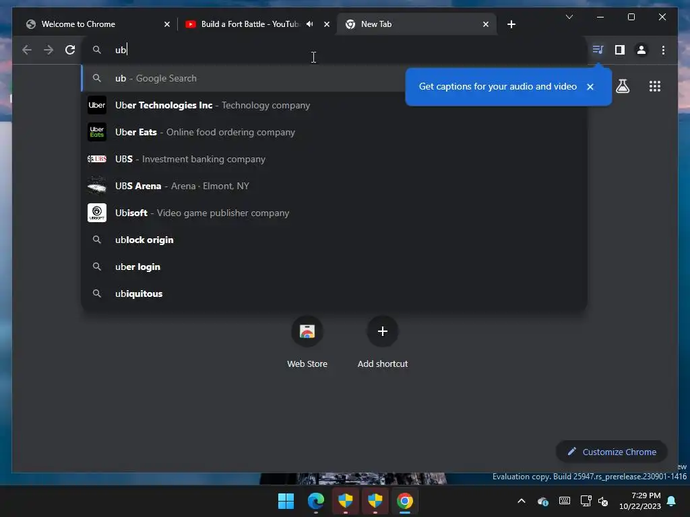Open a new tab with plus button

click(x=511, y=24)
